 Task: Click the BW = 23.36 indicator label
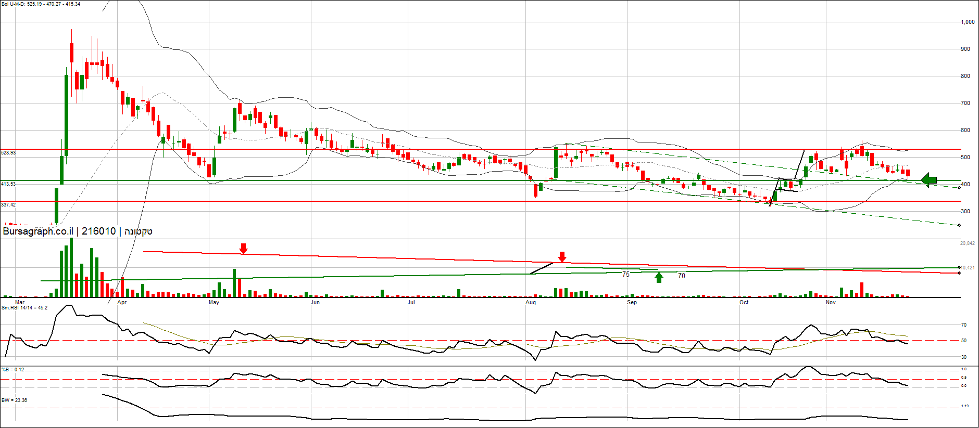15,400
